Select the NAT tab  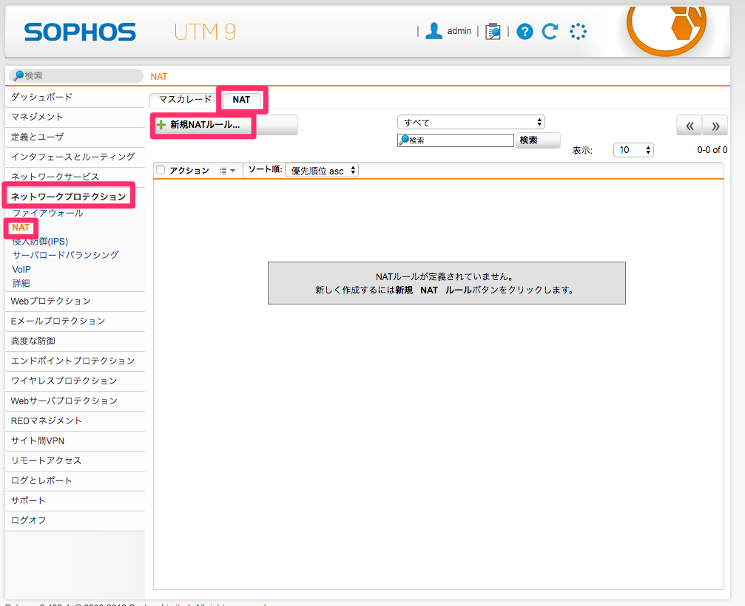pos(241,100)
